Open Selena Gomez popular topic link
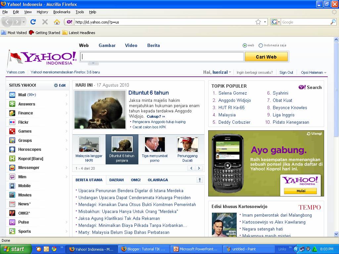 (x=232, y=93)
